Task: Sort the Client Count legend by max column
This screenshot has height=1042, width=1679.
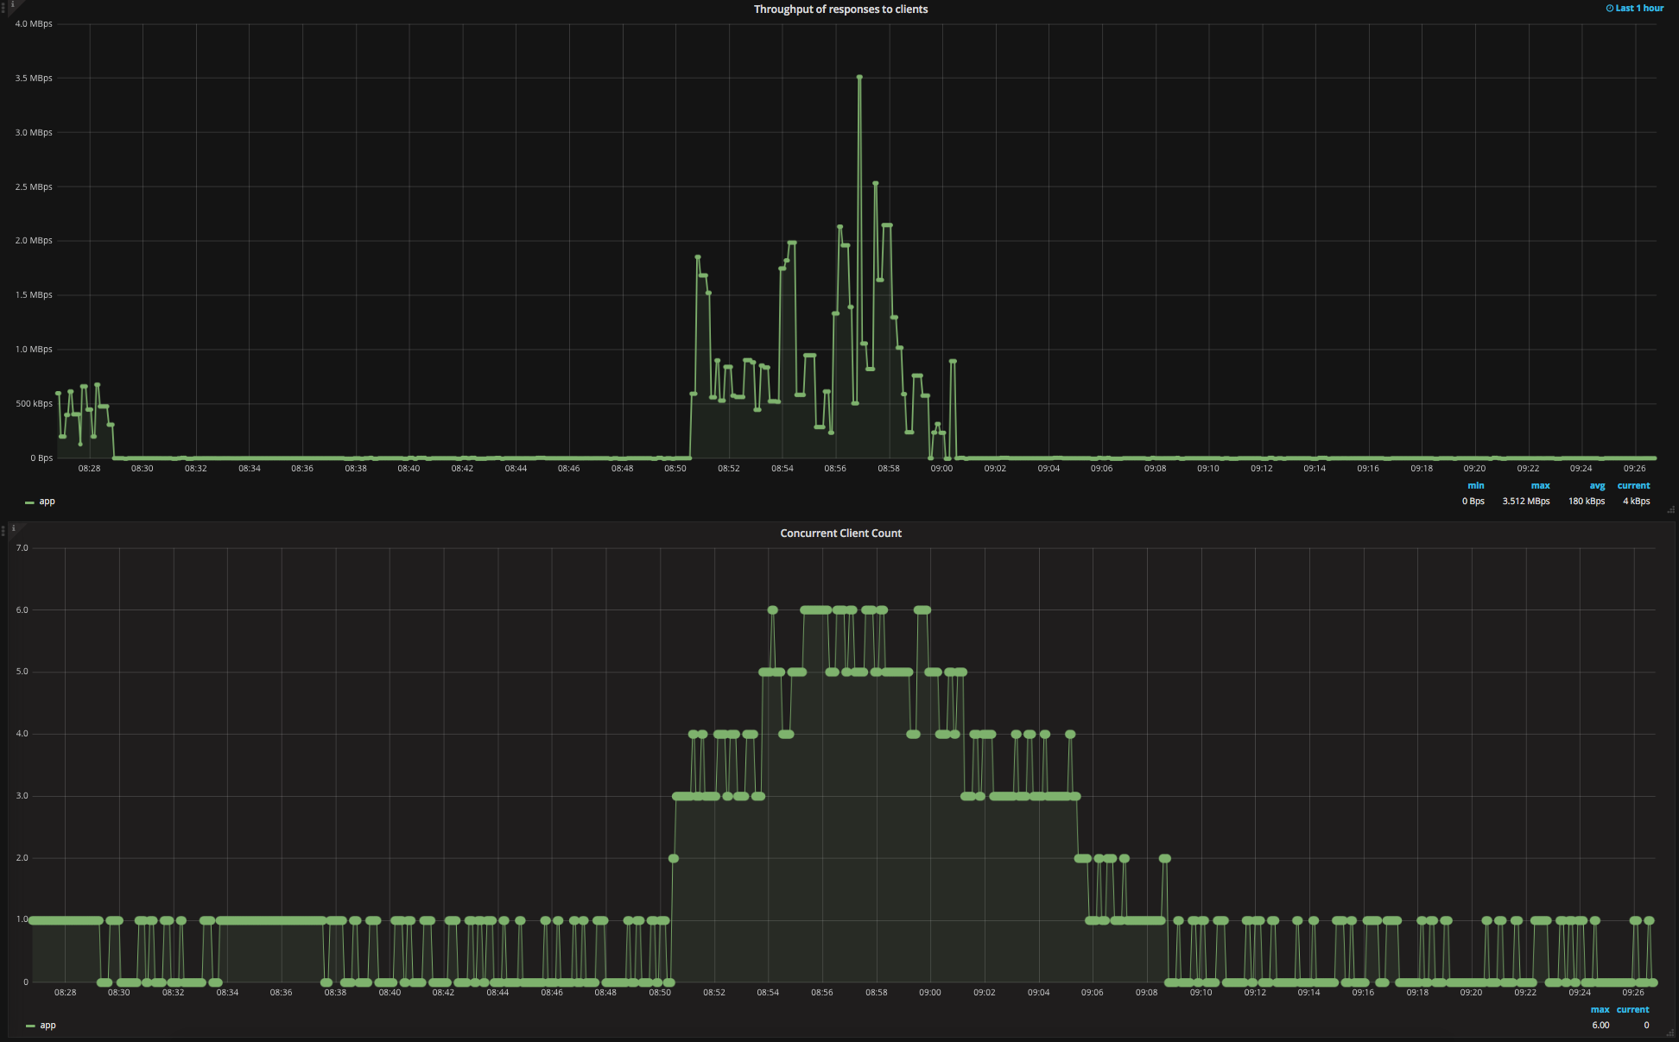Action: 1600,1010
